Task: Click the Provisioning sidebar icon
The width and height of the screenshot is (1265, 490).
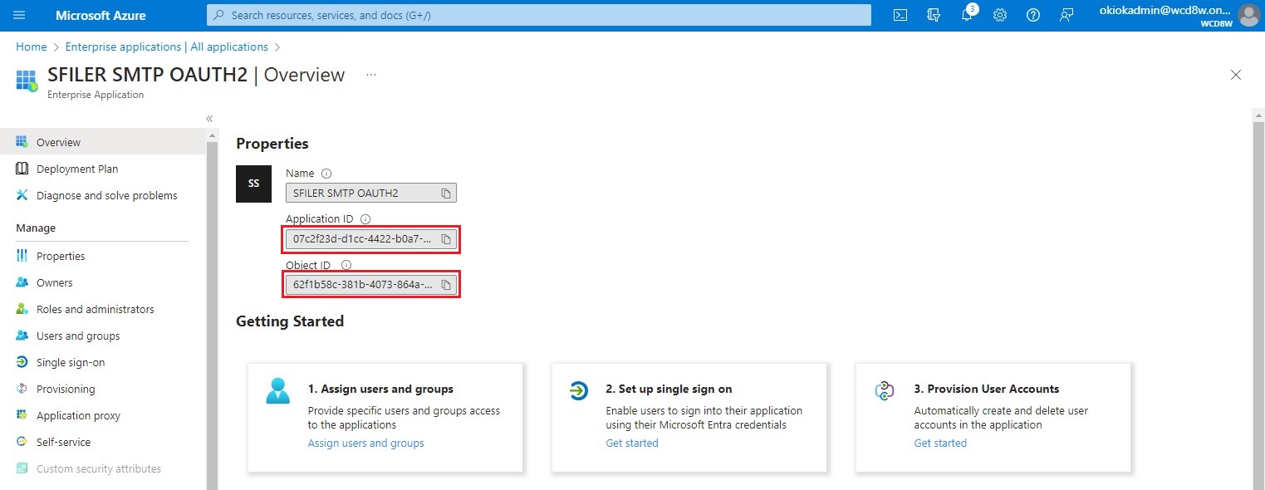Action: tap(22, 389)
